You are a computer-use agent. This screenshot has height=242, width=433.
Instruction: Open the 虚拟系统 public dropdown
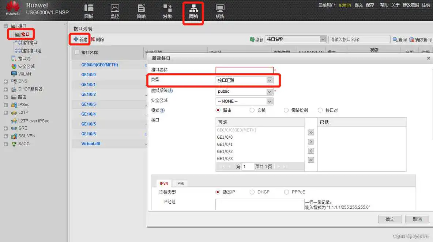270,91
